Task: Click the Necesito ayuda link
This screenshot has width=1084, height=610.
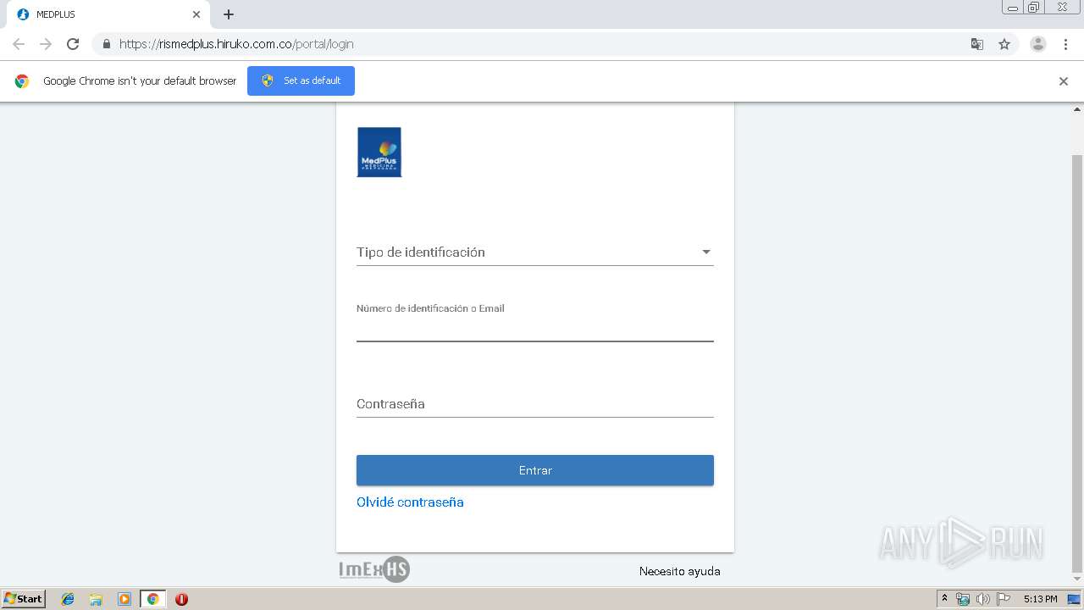Action: (679, 572)
